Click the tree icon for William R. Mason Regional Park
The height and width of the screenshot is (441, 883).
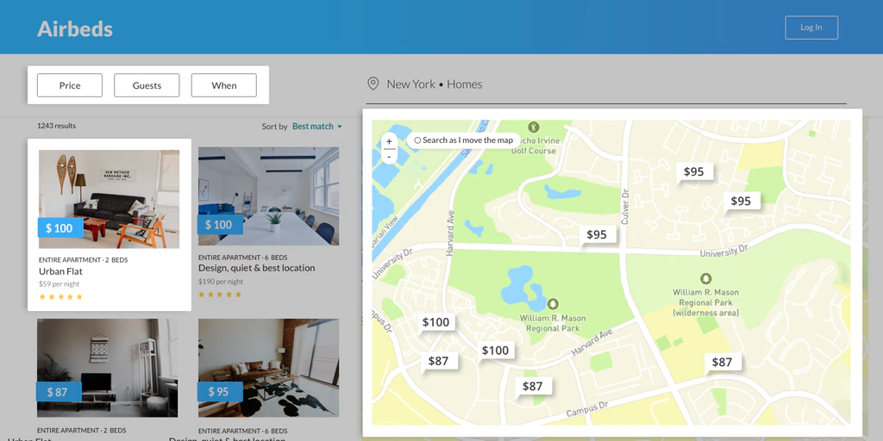point(553,304)
